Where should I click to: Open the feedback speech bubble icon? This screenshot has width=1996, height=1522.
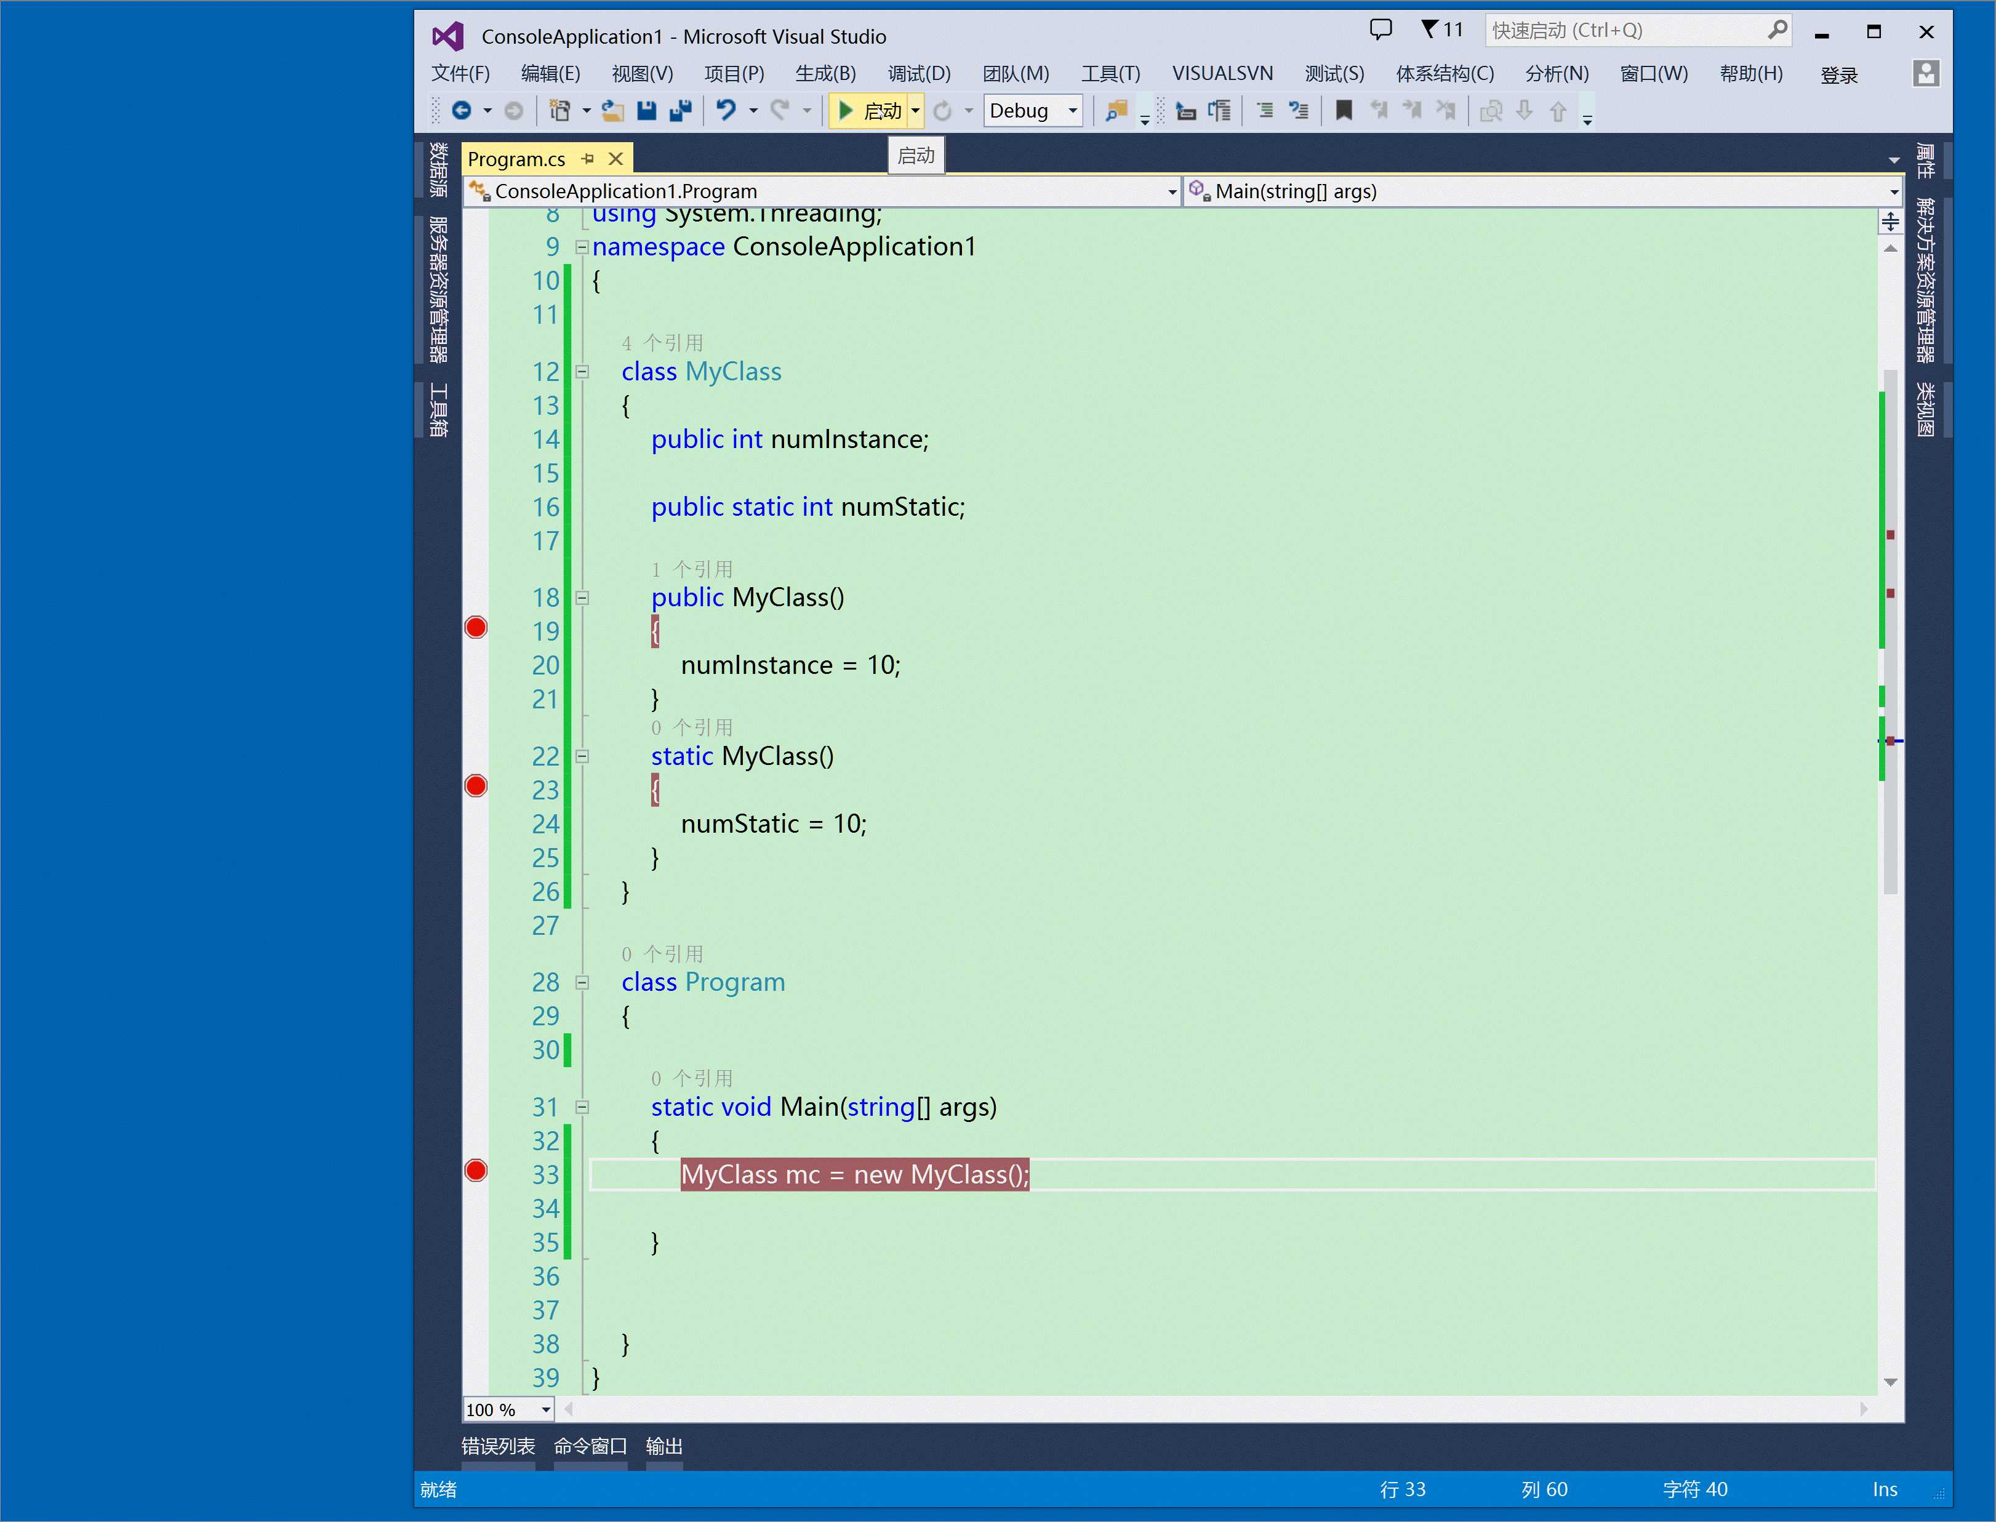1380,30
